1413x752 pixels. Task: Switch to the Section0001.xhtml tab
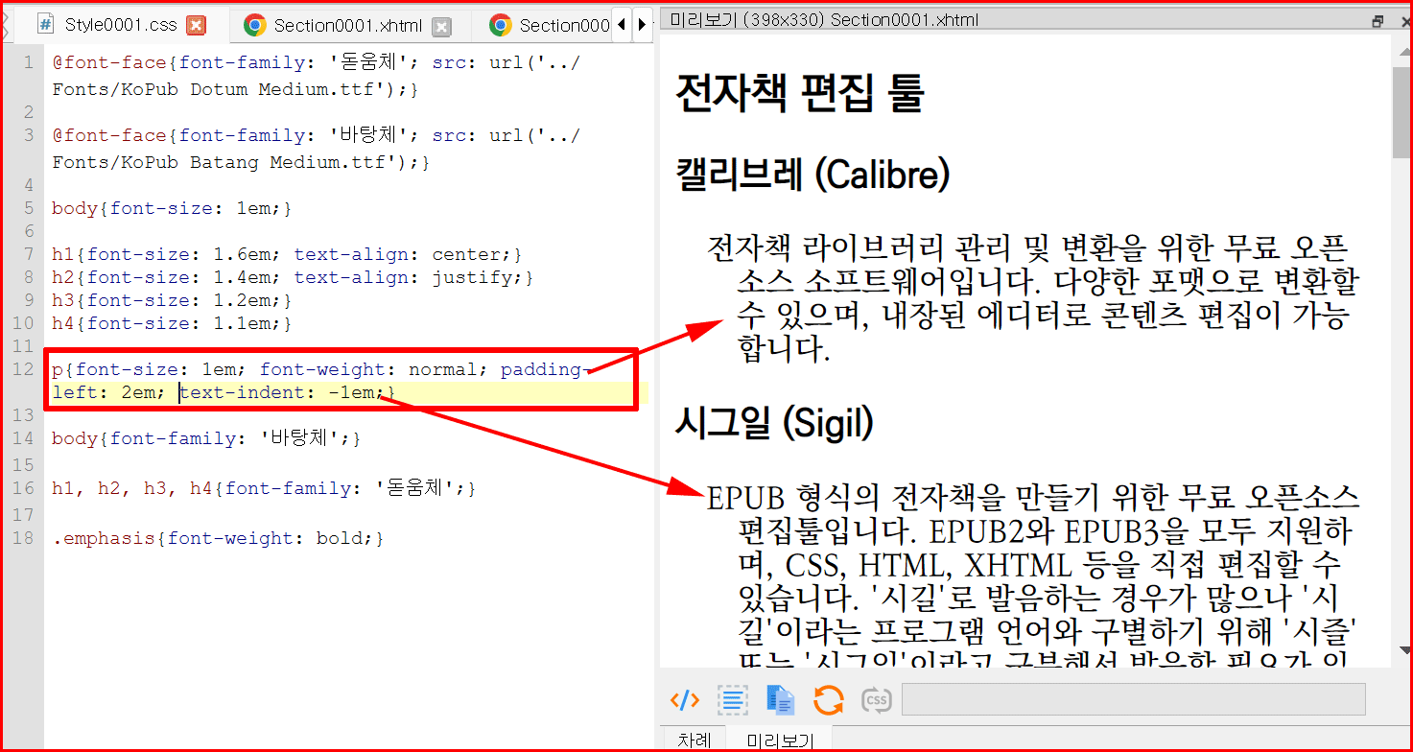coord(348,26)
